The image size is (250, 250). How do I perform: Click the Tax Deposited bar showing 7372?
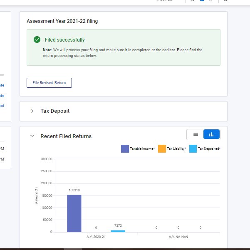(x=118, y=231)
